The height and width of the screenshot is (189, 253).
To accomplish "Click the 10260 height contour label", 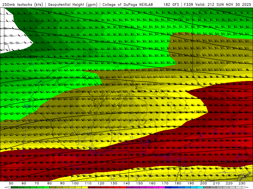I will tap(199, 112).
